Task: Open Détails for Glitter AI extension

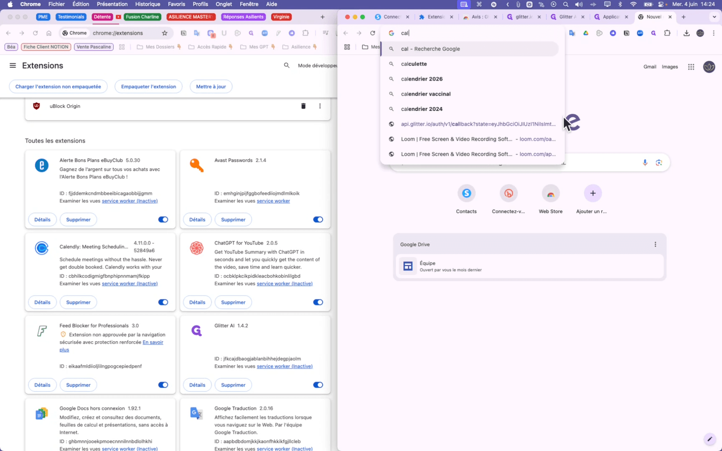Action: click(x=197, y=385)
